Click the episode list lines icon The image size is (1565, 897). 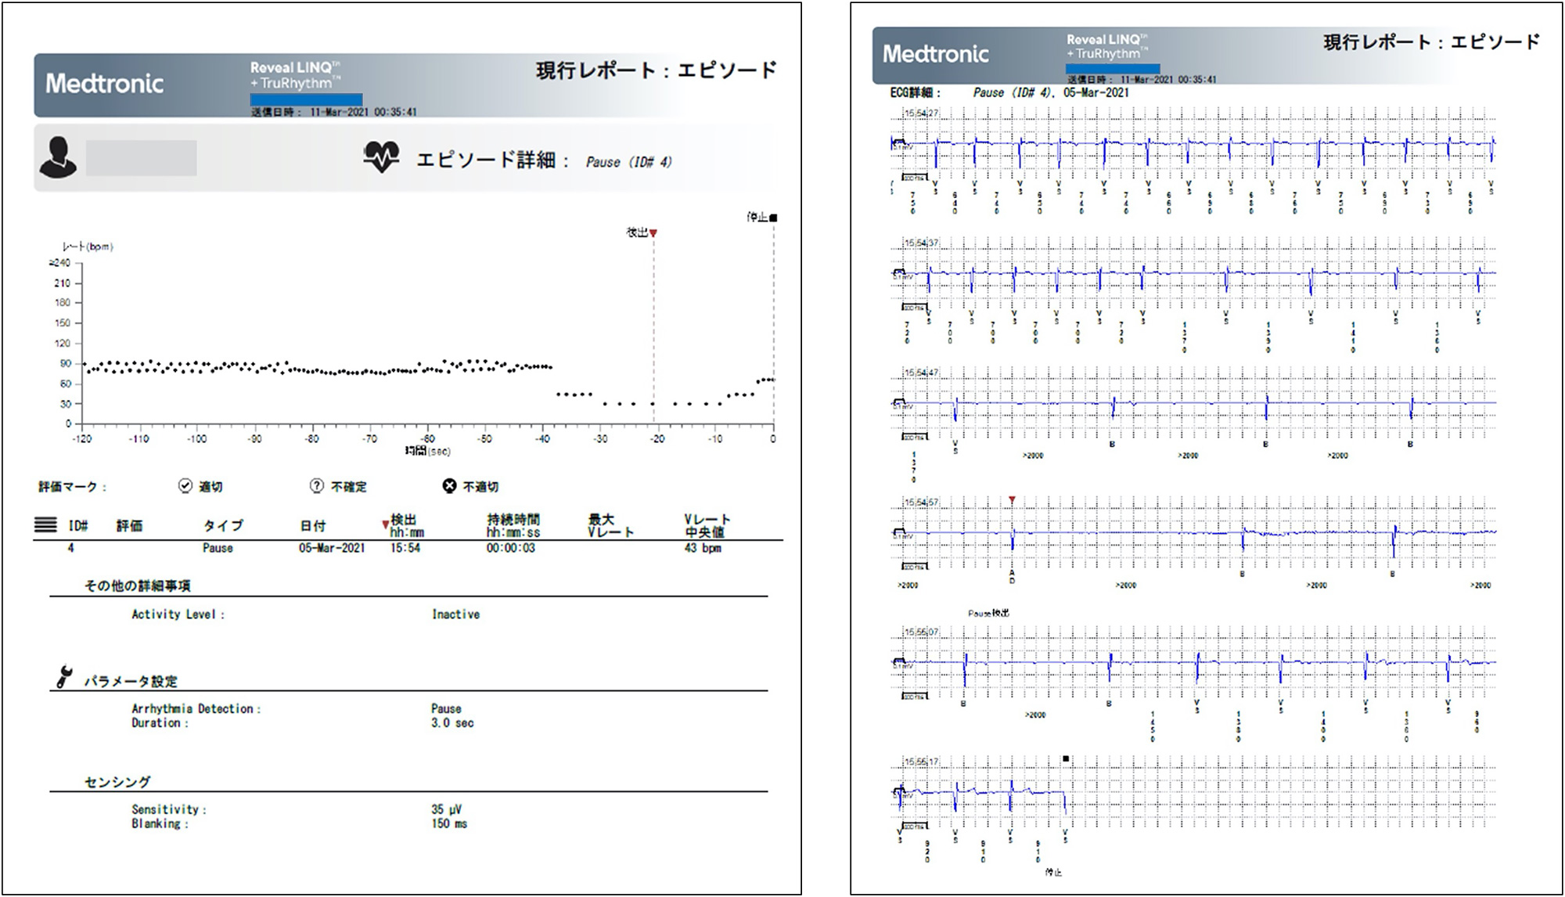click(x=45, y=524)
